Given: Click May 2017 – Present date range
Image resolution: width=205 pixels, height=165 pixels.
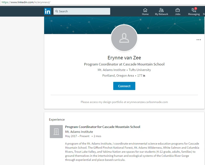Looking at the screenshot, I should [x=77, y=136].
